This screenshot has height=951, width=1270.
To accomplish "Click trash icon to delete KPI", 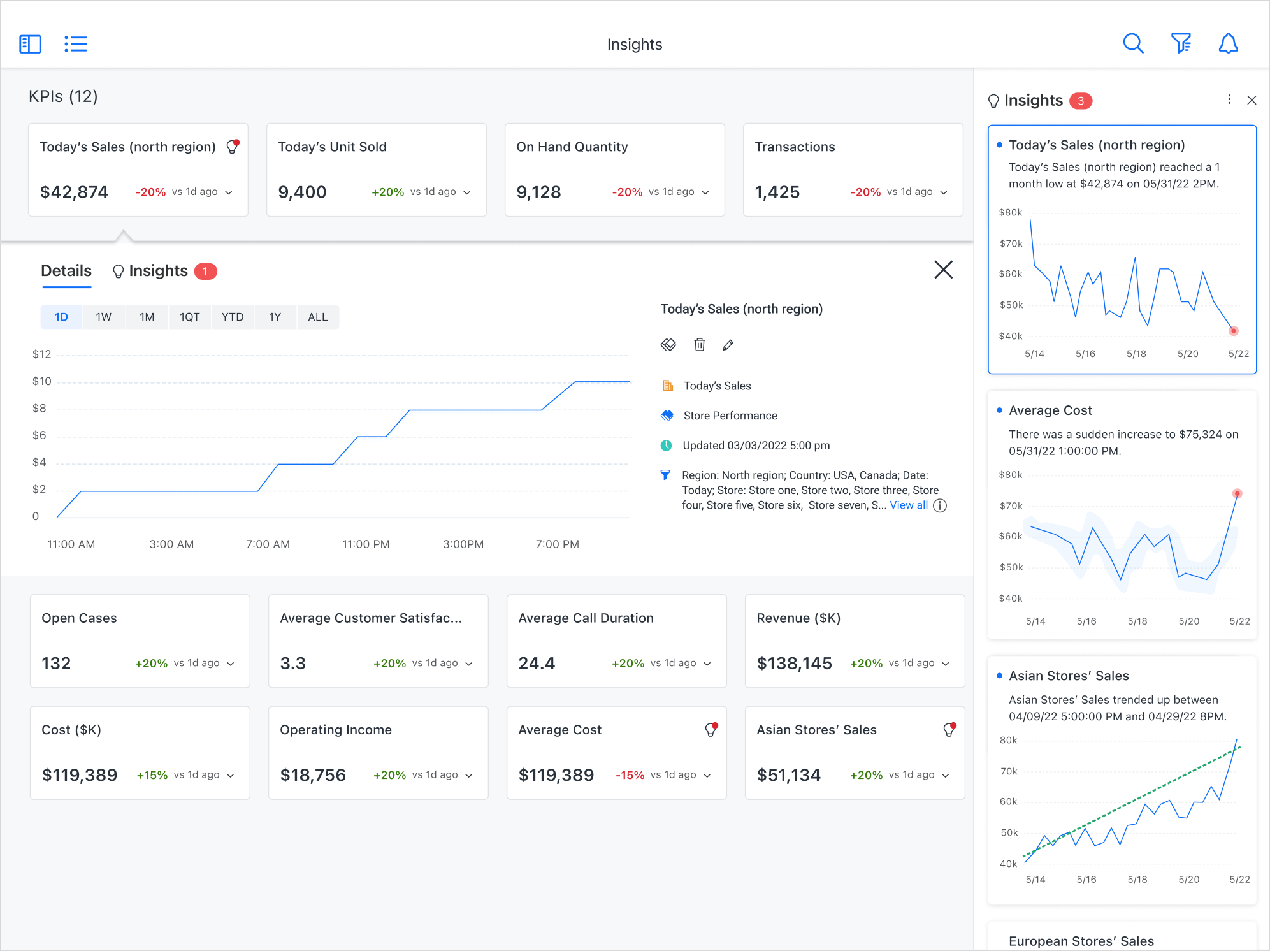I will 699,345.
